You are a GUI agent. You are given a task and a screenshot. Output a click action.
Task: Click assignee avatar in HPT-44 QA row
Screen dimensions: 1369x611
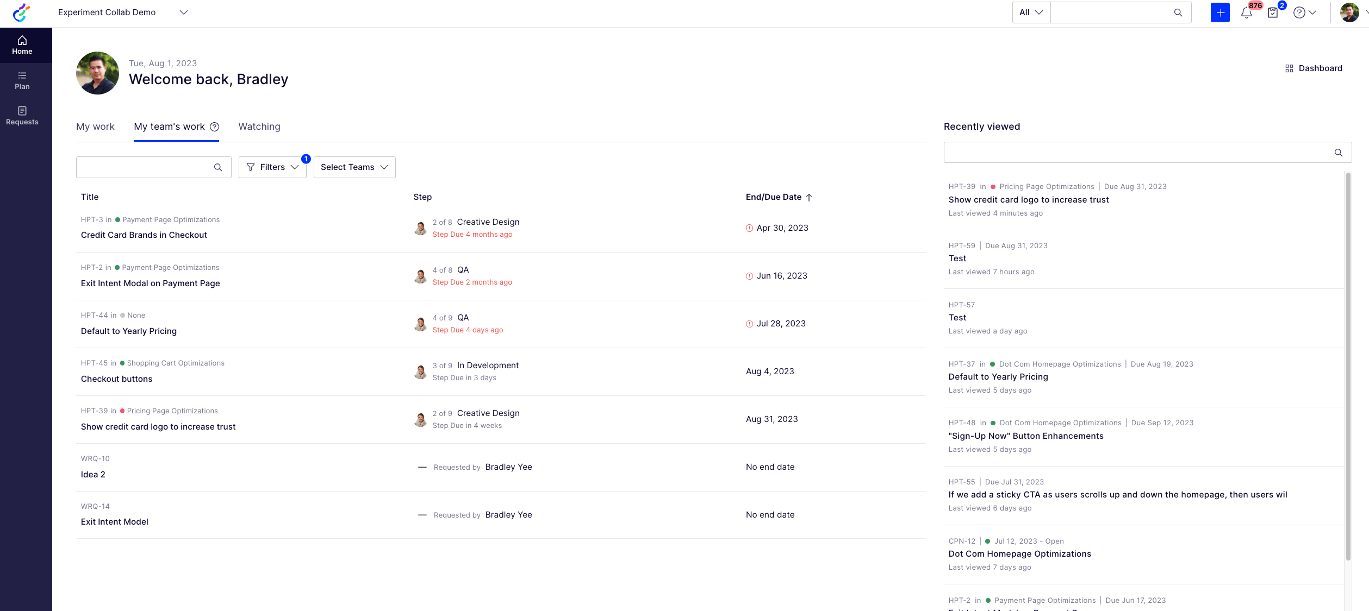coord(420,324)
